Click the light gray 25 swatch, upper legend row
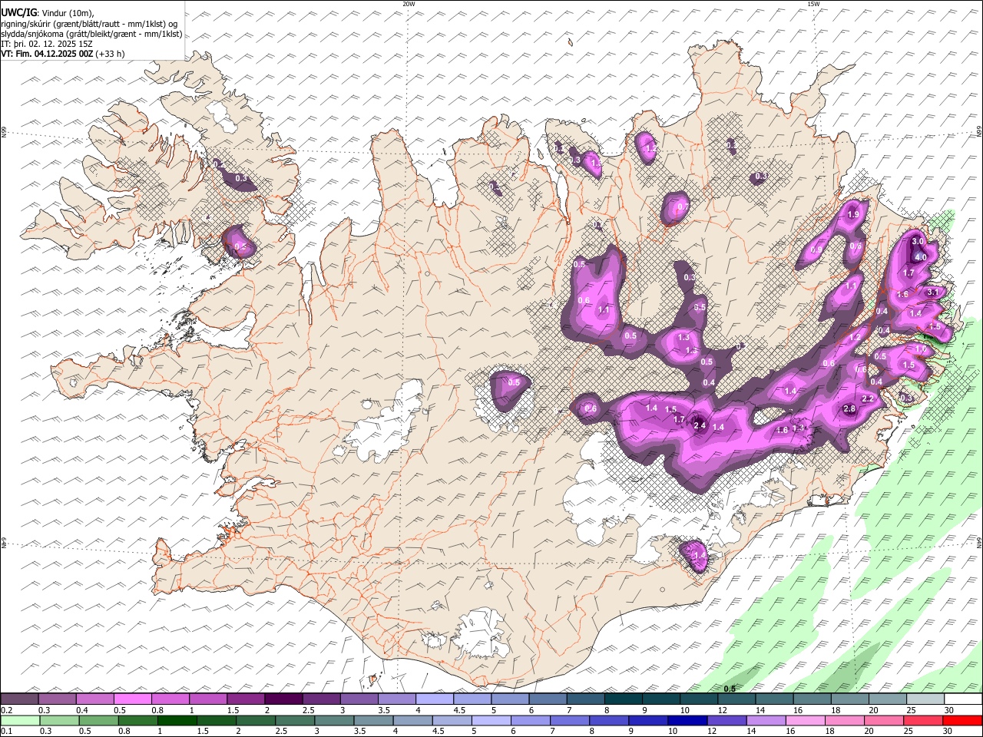983x737 pixels. [x=925, y=699]
